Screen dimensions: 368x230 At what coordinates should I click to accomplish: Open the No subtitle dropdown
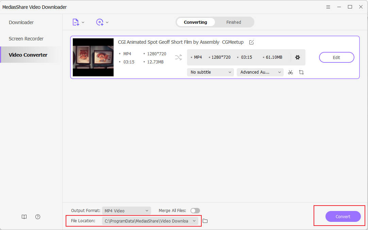click(x=211, y=72)
